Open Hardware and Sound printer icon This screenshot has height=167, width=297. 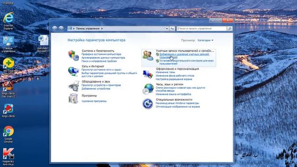73,86
